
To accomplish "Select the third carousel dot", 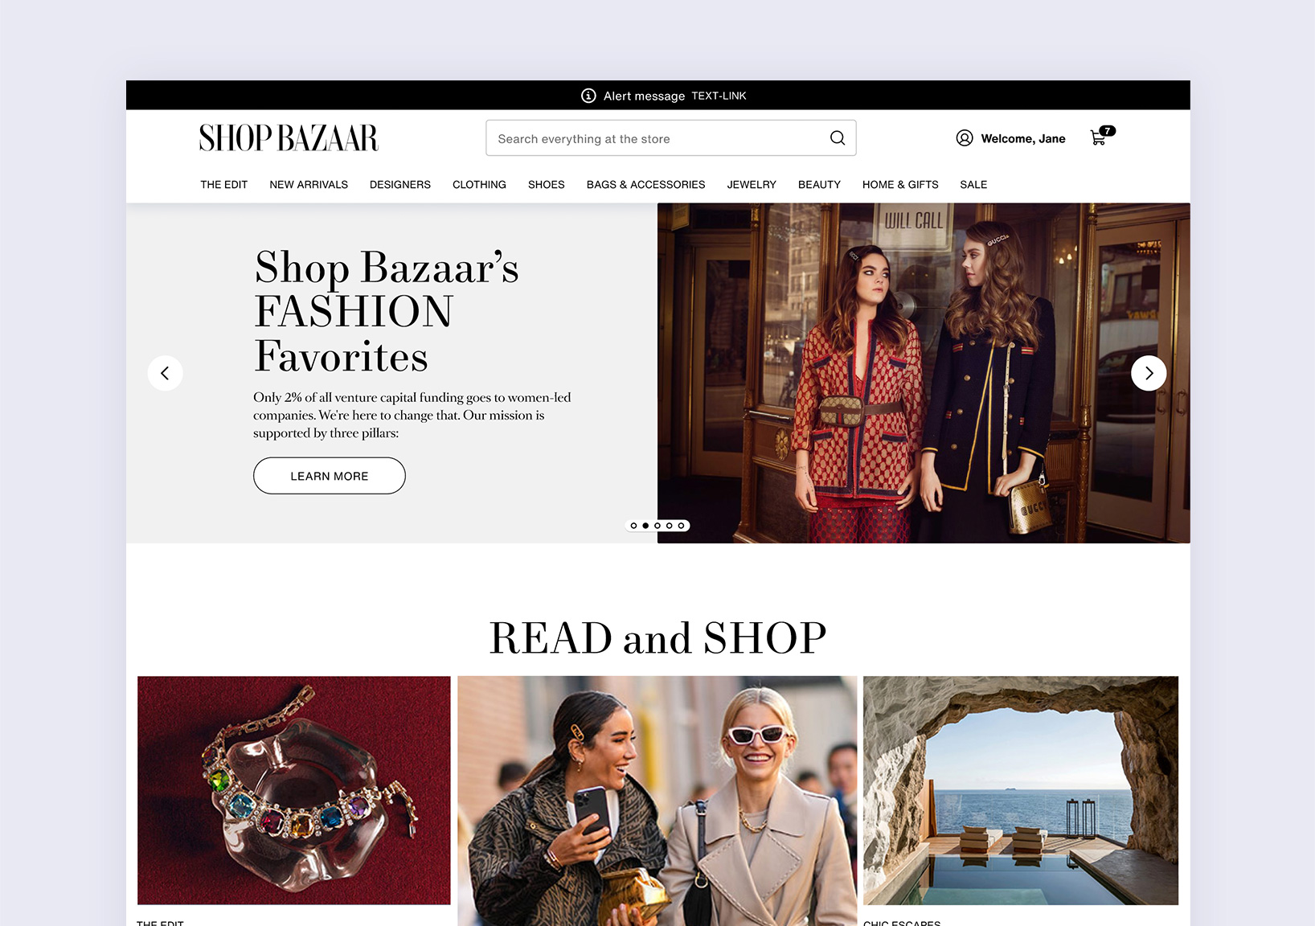I will tap(657, 526).
